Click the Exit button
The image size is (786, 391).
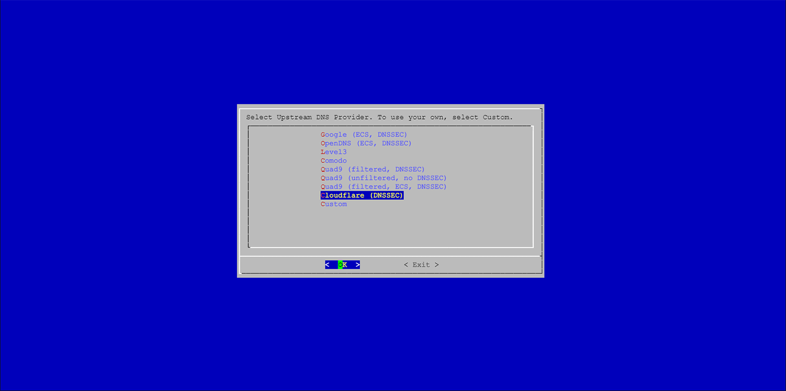point(421,265)
